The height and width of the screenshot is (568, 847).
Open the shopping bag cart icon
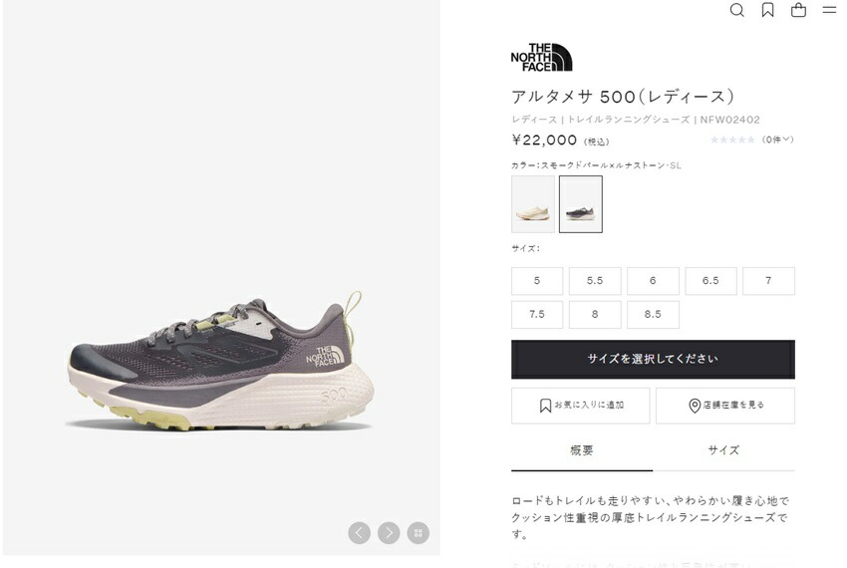point(798,10)
